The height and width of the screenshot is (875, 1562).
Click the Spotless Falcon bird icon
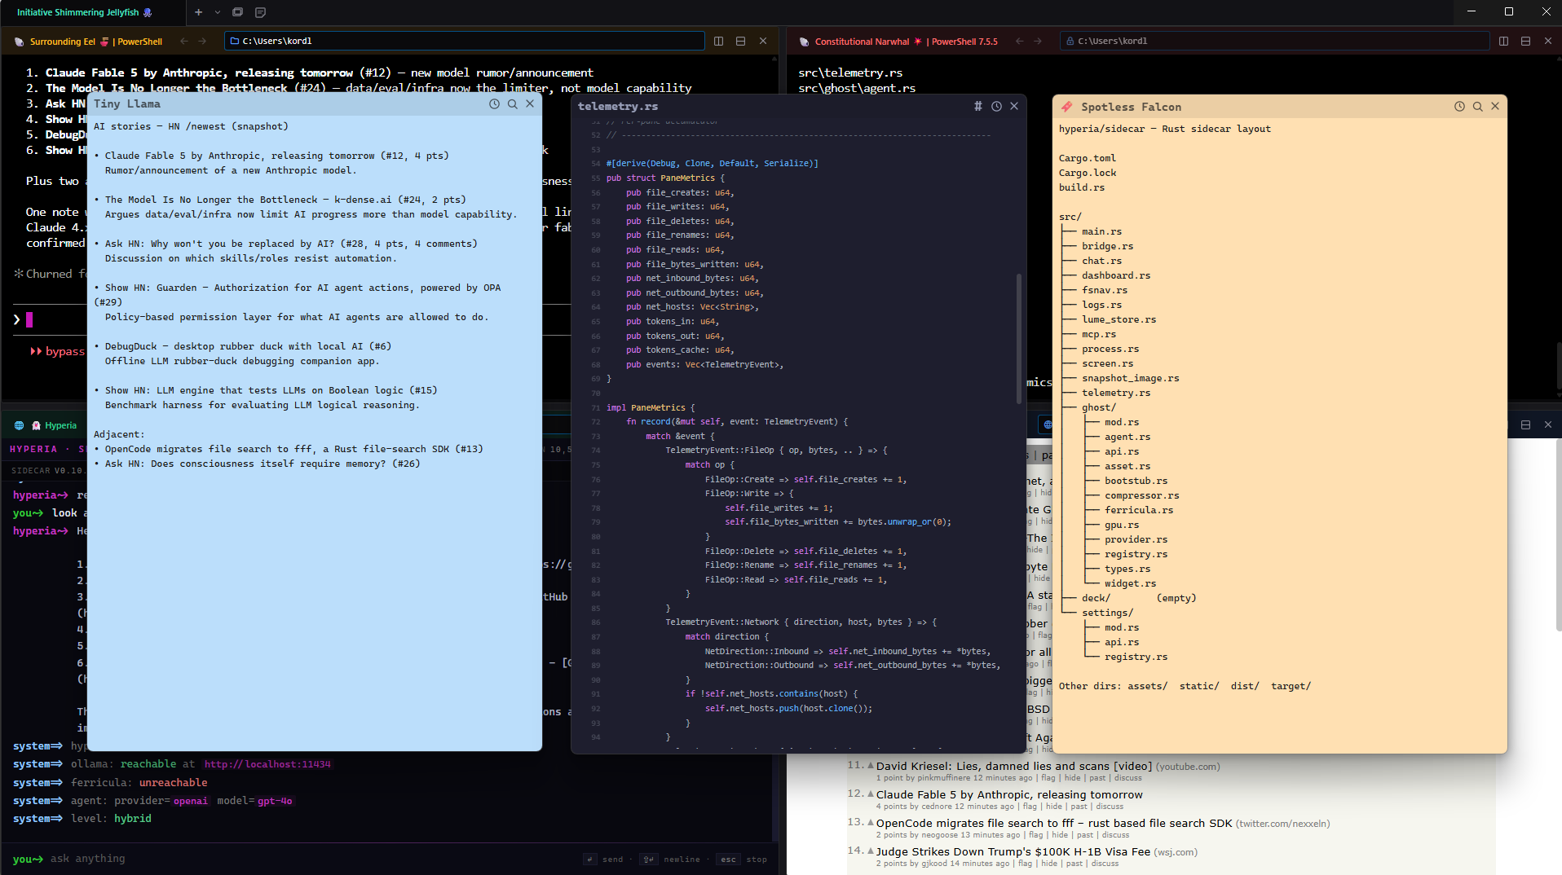[x=1067, y=107]
